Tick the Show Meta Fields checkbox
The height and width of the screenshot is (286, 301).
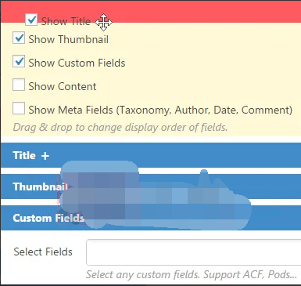tap(19, 108)
